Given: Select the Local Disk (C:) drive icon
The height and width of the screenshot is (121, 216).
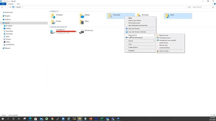Looking at the screenshot, I should 53,32.
